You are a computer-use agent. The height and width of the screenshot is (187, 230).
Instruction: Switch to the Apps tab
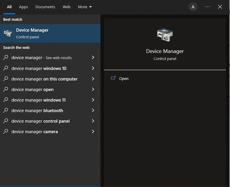pos(23,7)
